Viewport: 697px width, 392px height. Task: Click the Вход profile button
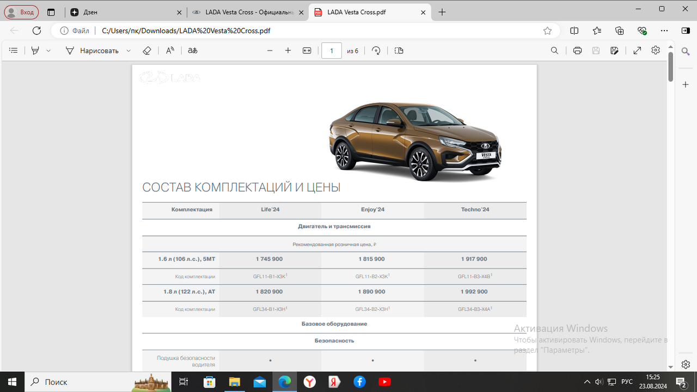tap(22, 12)
